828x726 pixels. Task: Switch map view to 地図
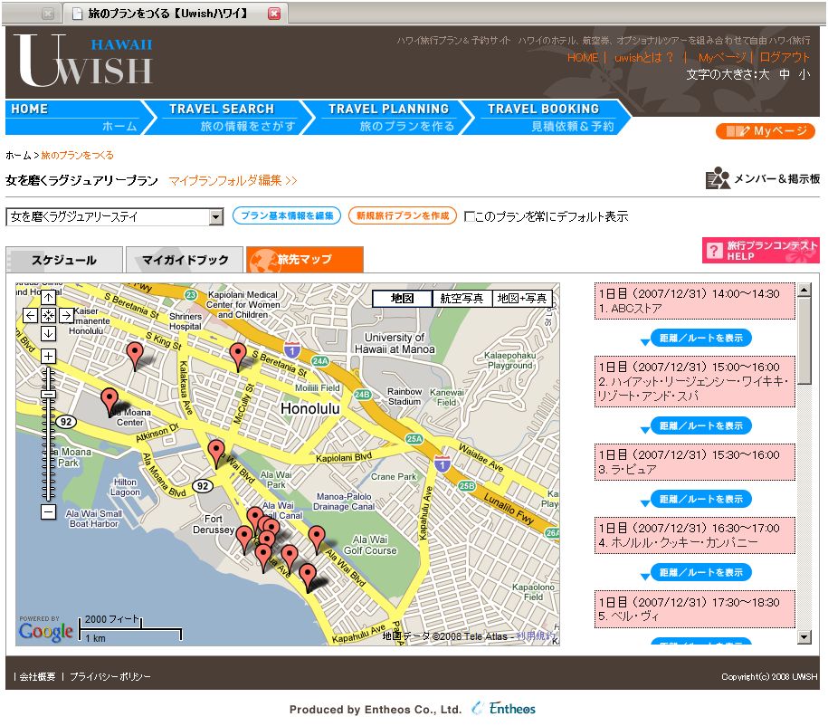(x=402, y=299)
